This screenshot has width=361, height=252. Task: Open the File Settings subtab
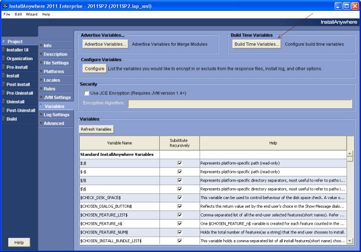pyautogui.click(x=56, y=63)
